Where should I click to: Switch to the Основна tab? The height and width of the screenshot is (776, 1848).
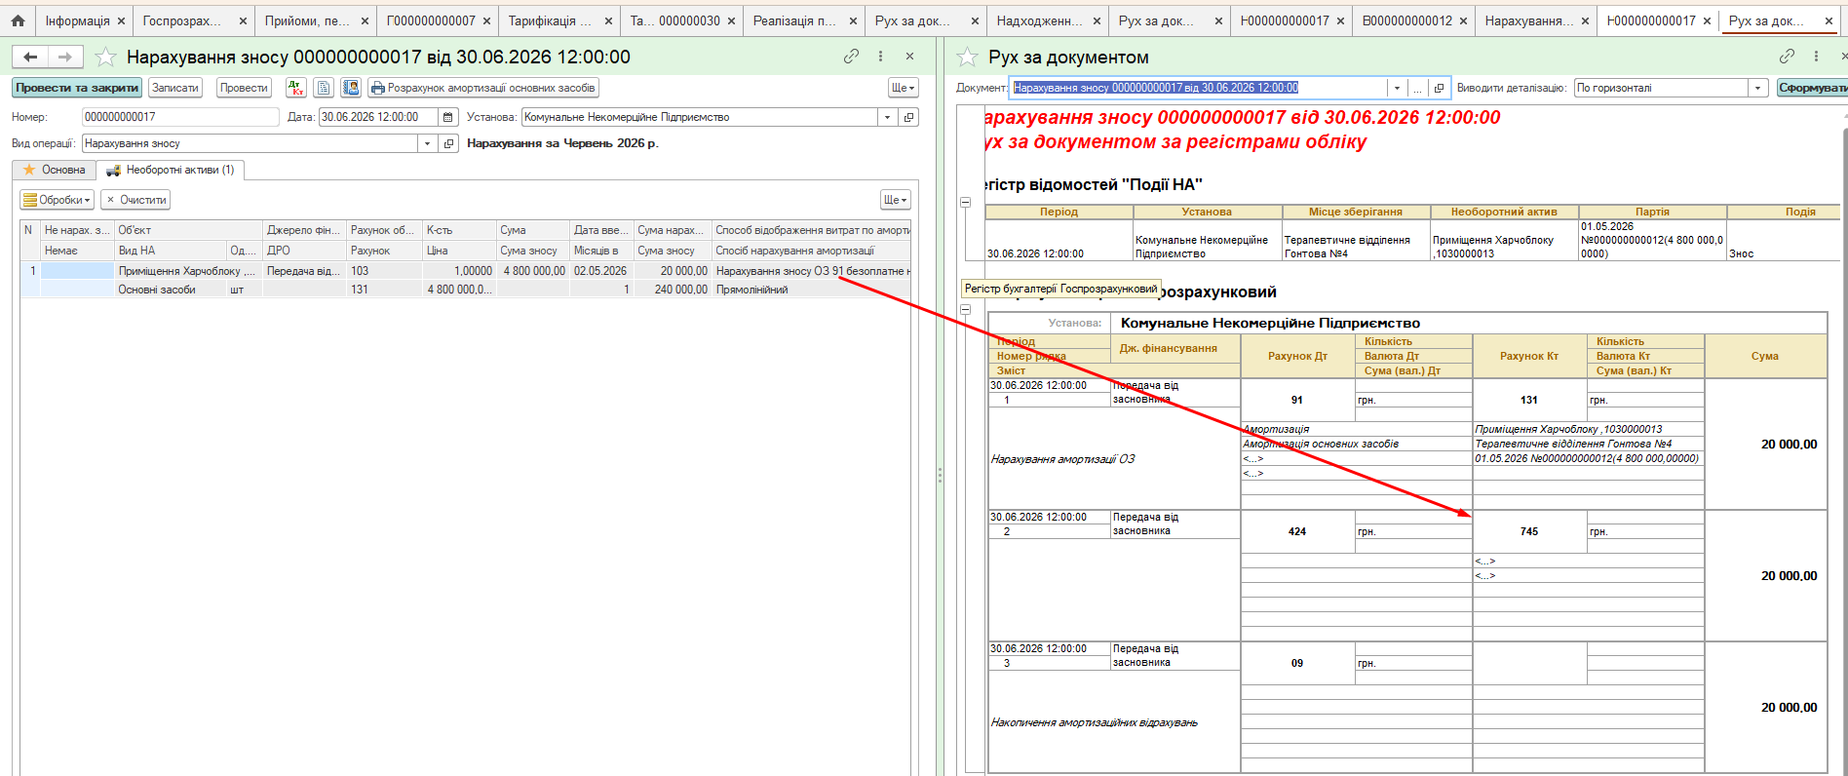pyautogui.click(x=55, y=170)
